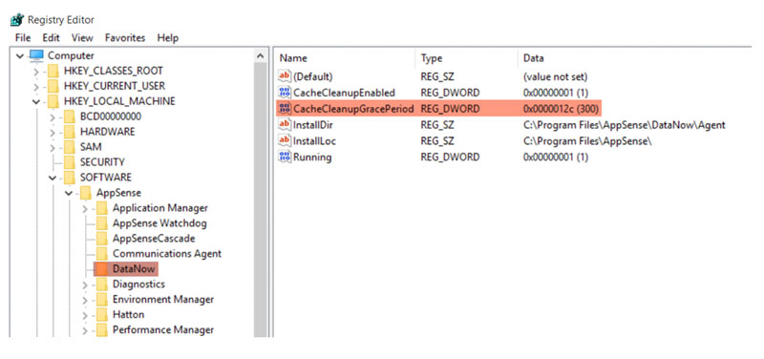Expand HKEY_CLASSES_ROOT hive
The image size is (764, 359).
coord(36,72)
